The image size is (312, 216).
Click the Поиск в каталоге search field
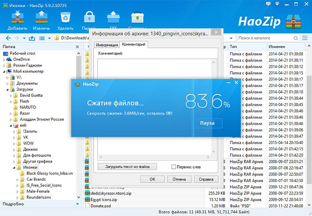click(271, 38)
